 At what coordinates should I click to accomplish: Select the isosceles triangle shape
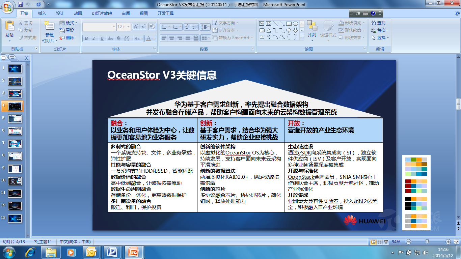click(x=269, y=30)
